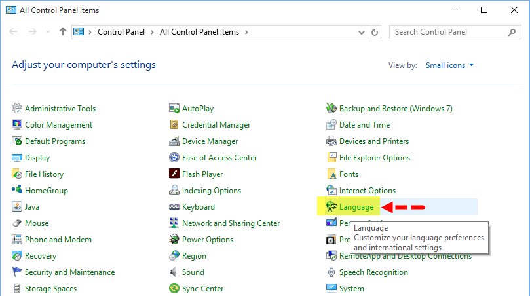Expand the address bar history dropdown arrow
530x296 pixels.
(360, 32)
